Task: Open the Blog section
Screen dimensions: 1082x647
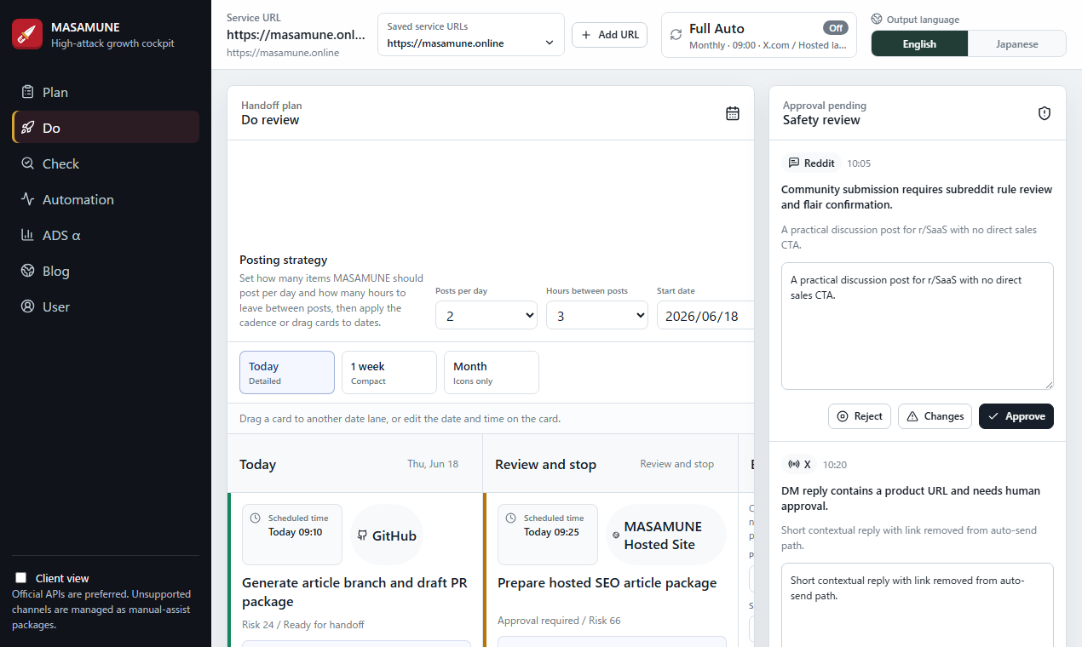Action: point(106,271)
